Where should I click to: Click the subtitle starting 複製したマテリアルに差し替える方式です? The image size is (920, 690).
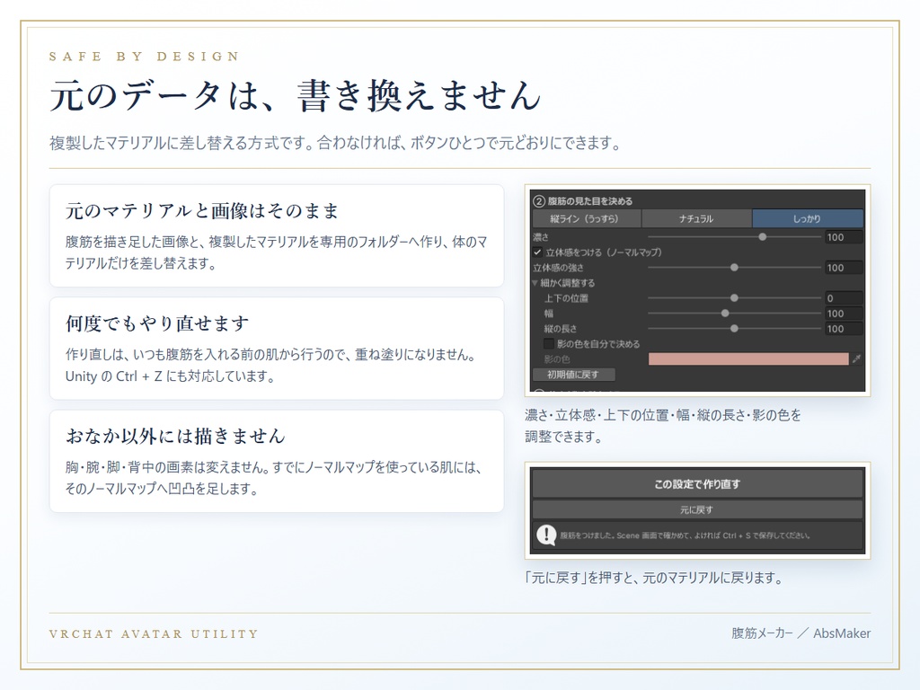pyautogui.click(x=335, y=143)
